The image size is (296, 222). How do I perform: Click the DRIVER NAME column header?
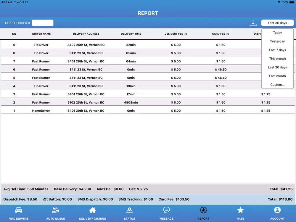[41, 34]
